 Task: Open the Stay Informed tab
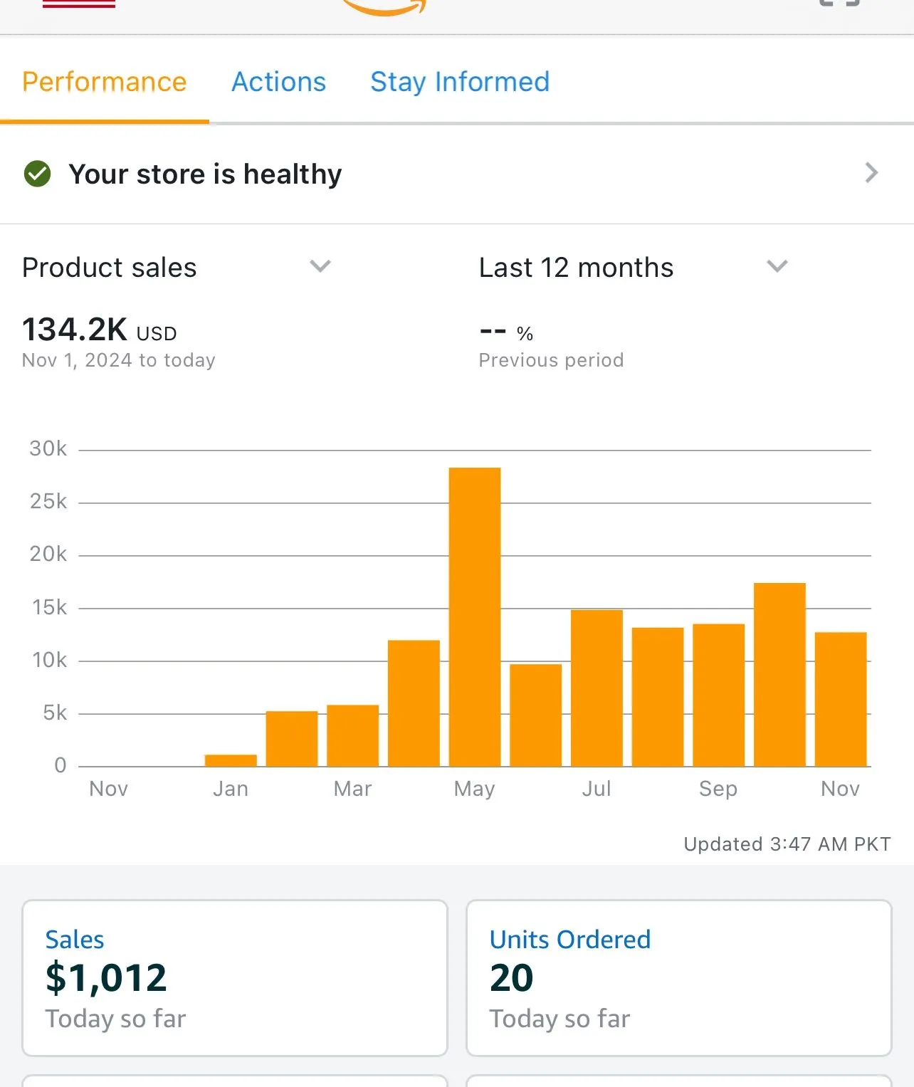460,82
